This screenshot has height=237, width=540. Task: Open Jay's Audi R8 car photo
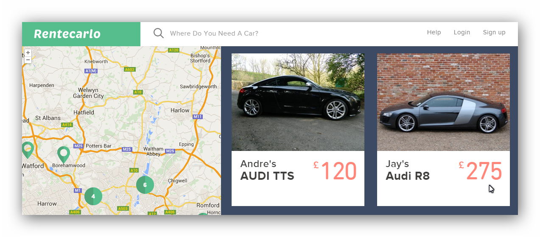443,102
